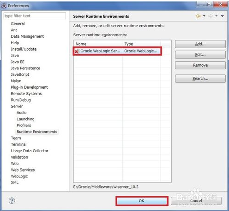Select Runtime Environments under Server
The width and height of the screenshot is (229, 211).
(37, 132)
